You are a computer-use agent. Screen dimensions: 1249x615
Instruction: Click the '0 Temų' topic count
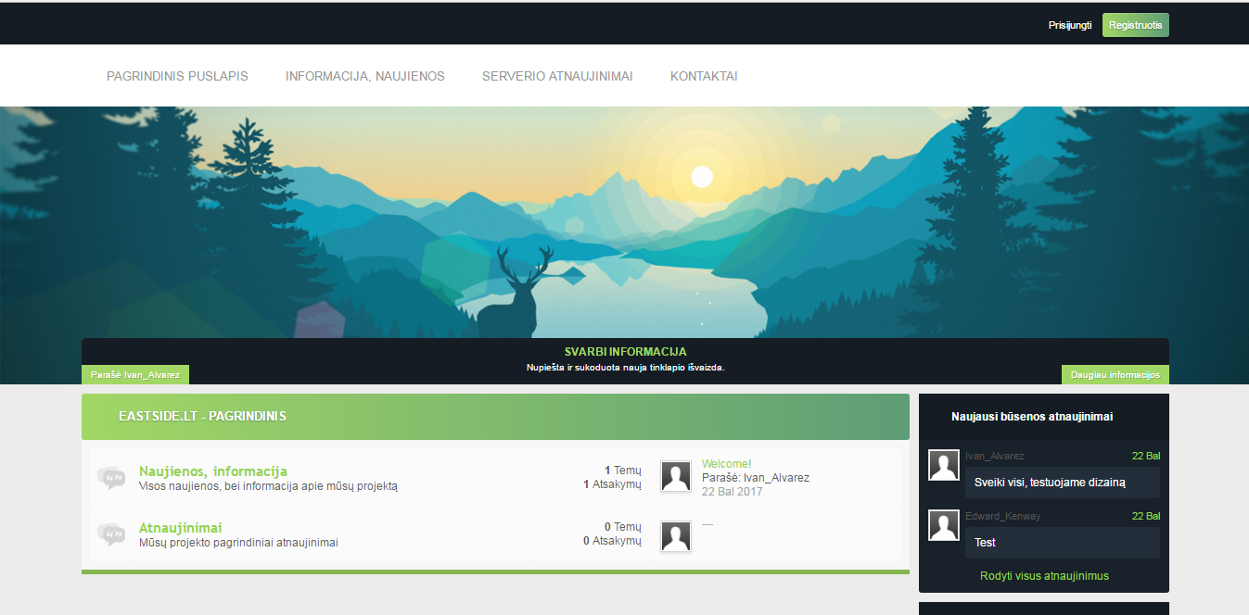(623, 527)
